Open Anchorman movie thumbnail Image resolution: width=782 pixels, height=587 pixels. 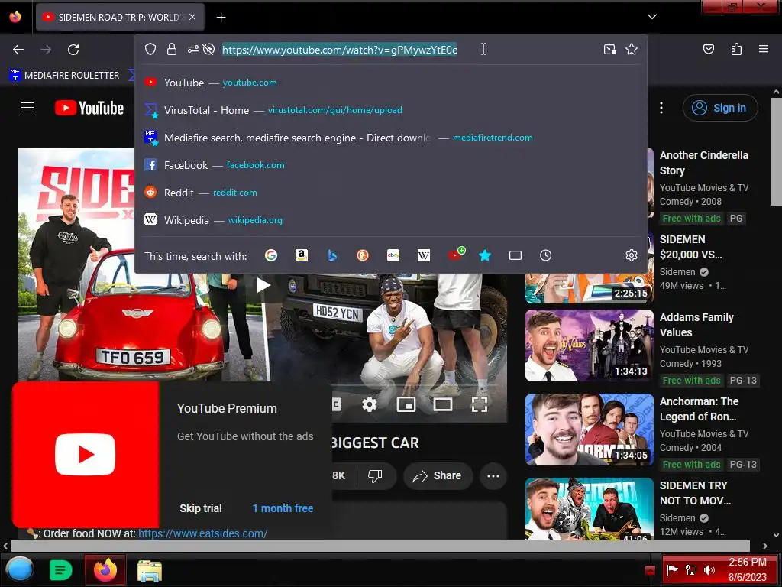coord(590,430)
